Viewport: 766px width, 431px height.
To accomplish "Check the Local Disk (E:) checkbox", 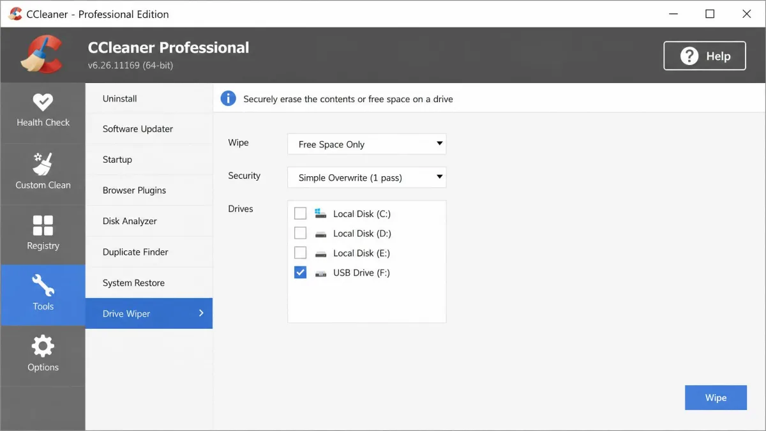I will [x=300, y=253].
